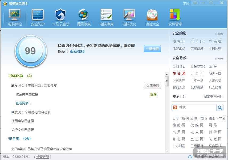Open the 今日团购 link

click(x=215, y=49)
